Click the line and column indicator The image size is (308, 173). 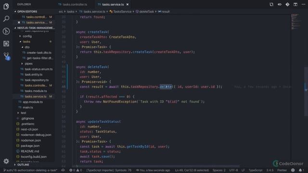coord(192,170)
